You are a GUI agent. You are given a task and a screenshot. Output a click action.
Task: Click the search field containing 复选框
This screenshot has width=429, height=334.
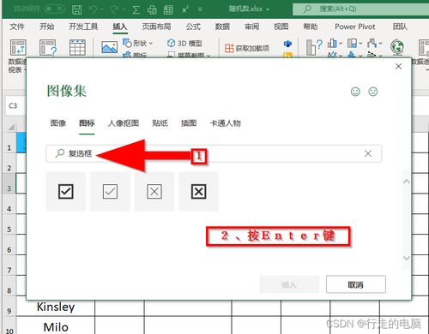[214, 153]
